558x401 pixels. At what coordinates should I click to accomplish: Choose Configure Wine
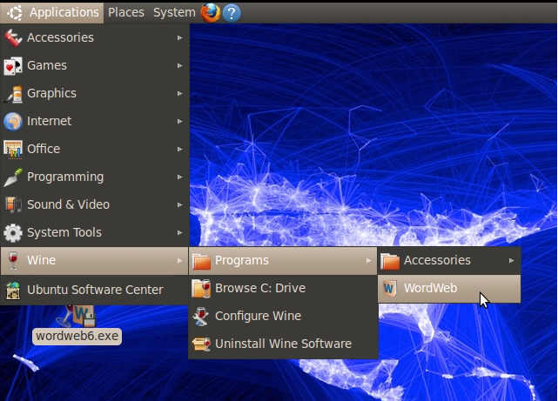tap(283, 316)
